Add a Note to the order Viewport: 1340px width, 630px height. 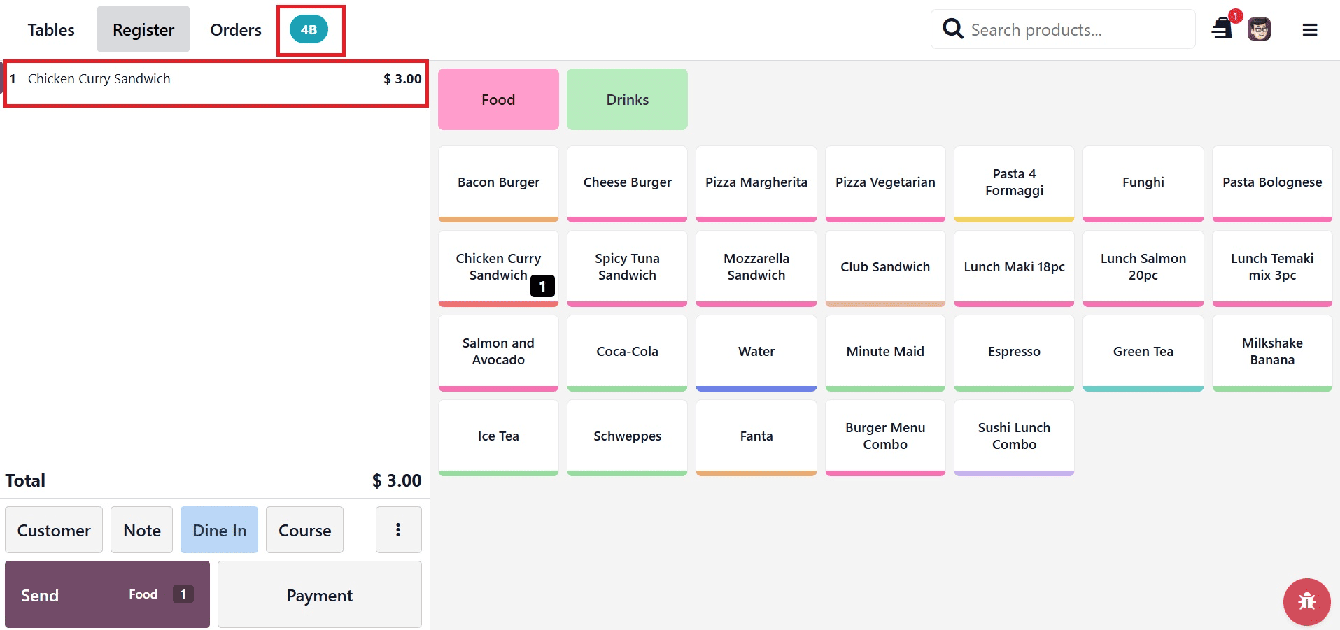point(141,529)
